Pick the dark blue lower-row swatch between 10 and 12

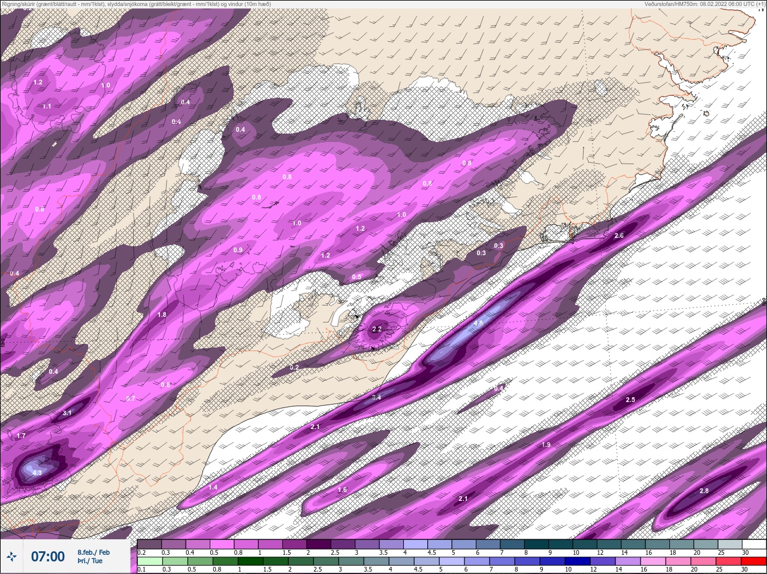point(577,561)
